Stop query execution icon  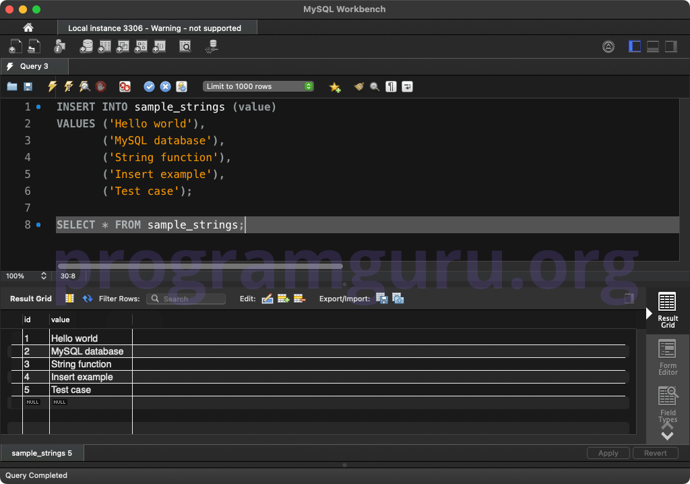pyautogui.click(x=101, y=86)
